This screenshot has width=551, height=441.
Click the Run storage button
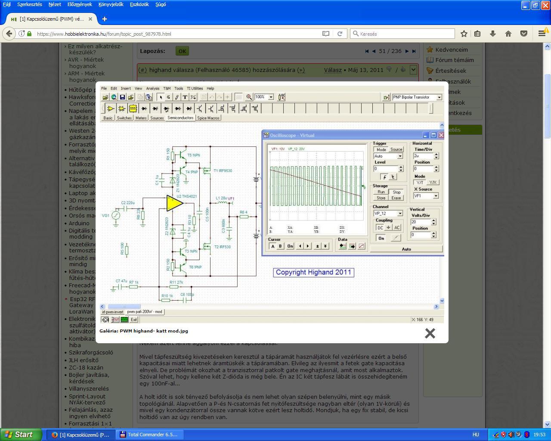381,192
